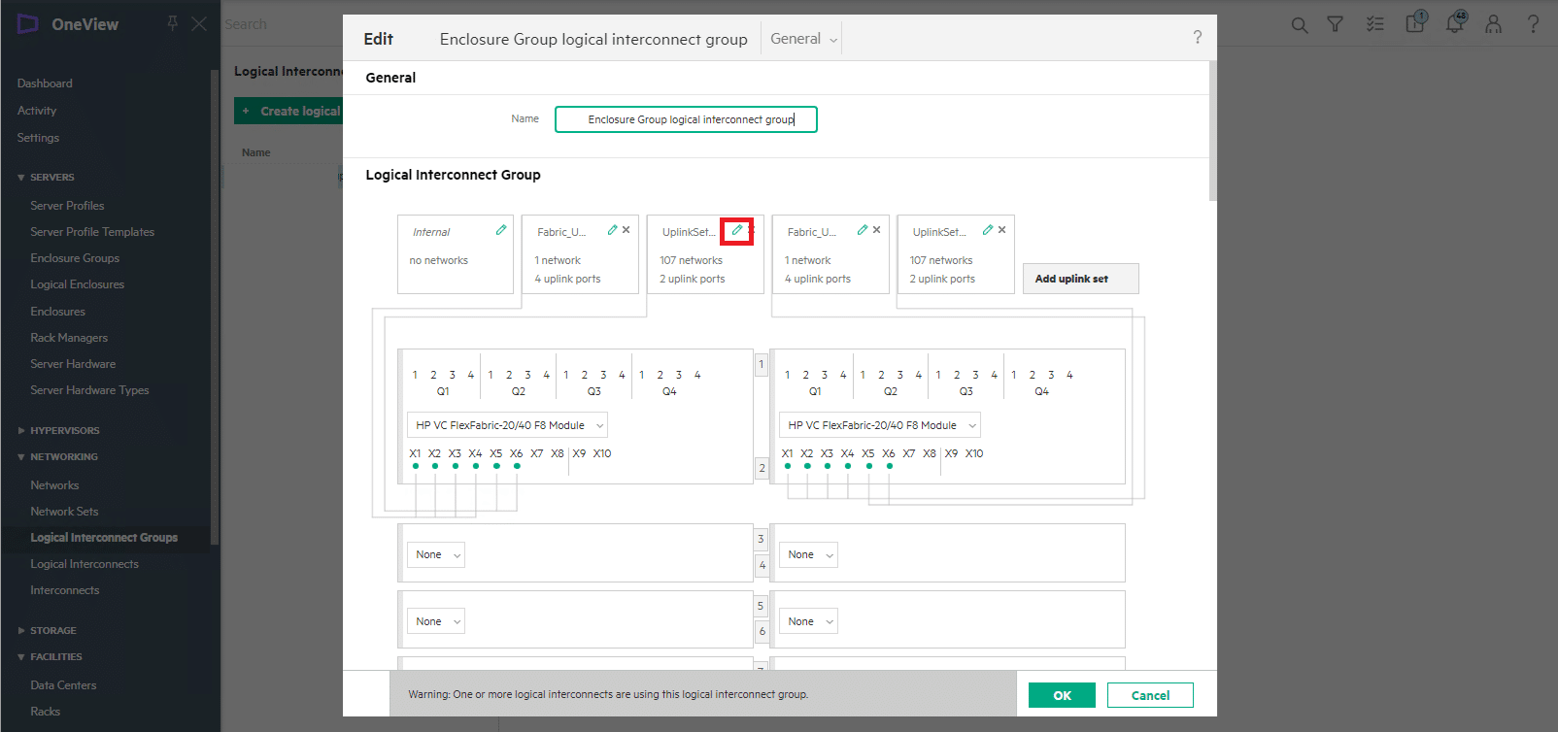The height and width of the screenshot is (732, 1558).
Task: Click the Name input field
Action: (686, 119)
